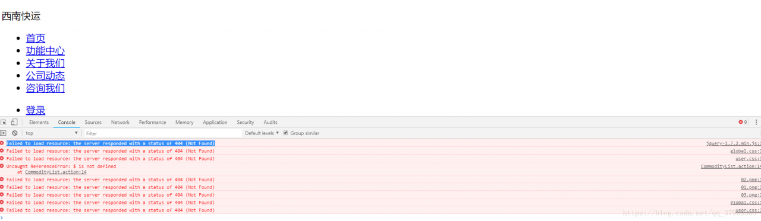Focus the console Filter input field

point(163,133)
